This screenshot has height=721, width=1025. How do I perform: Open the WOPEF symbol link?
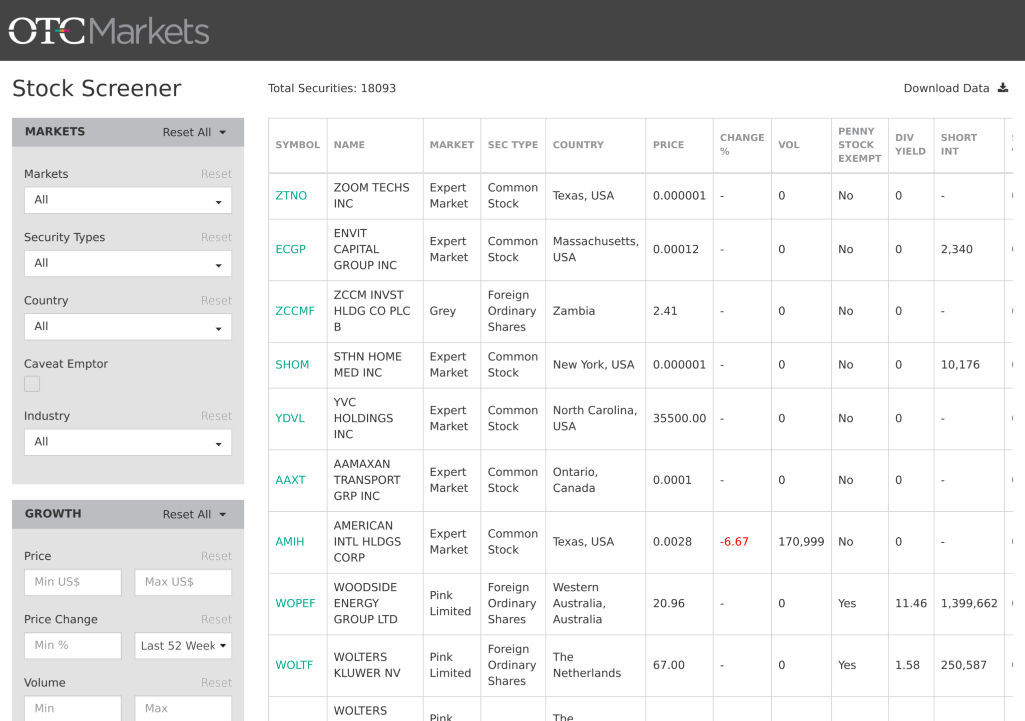295,603
